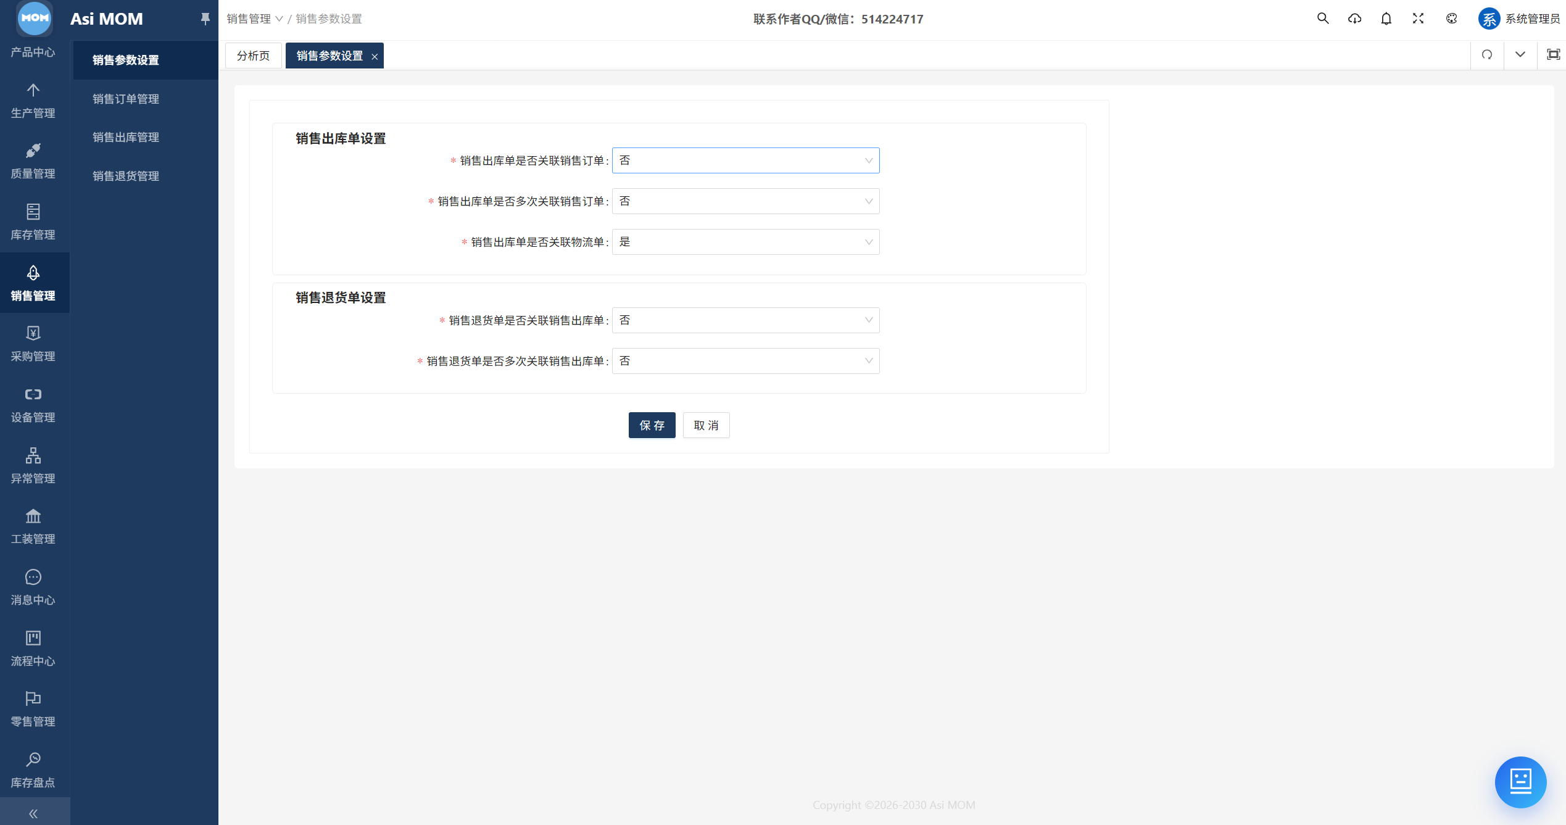Open 消息中心 in the sidebar
This screenshot has width=1566, height=825.
[x=33, y=587]
